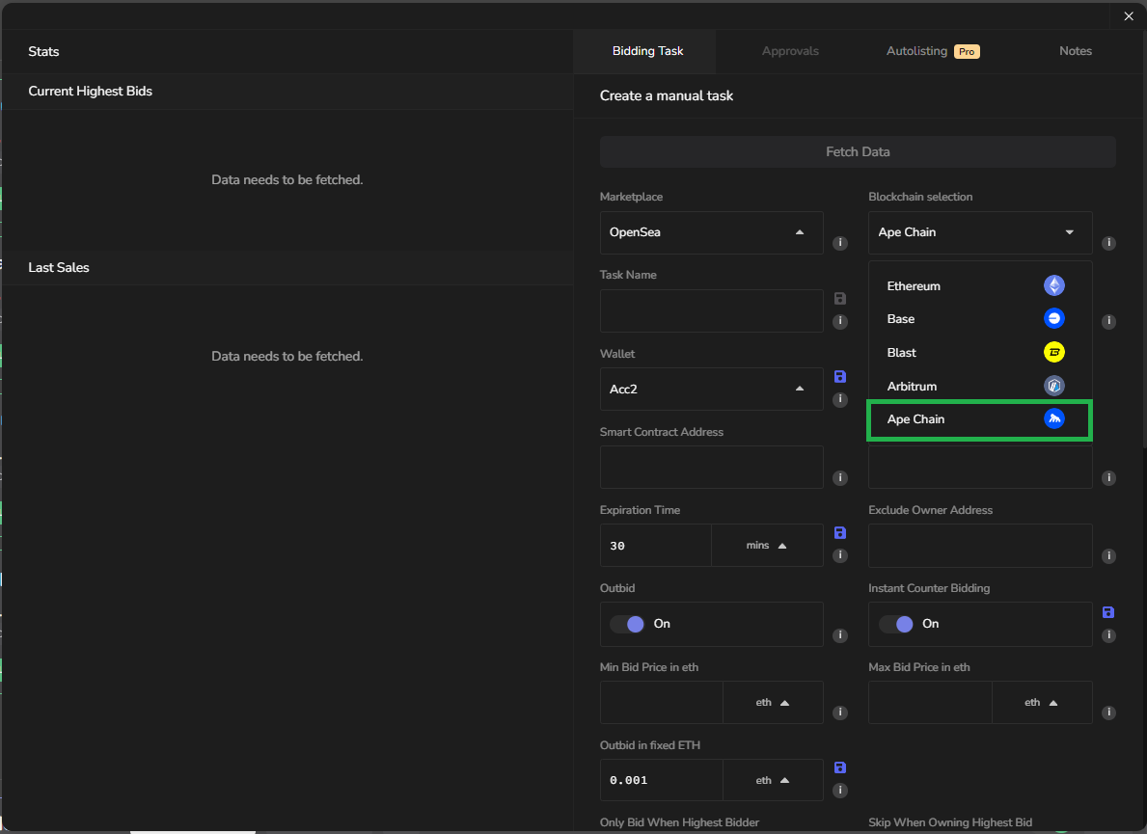Open the Marketplace OpenSea dropdown
The image size is (1147, 834).
711,232
